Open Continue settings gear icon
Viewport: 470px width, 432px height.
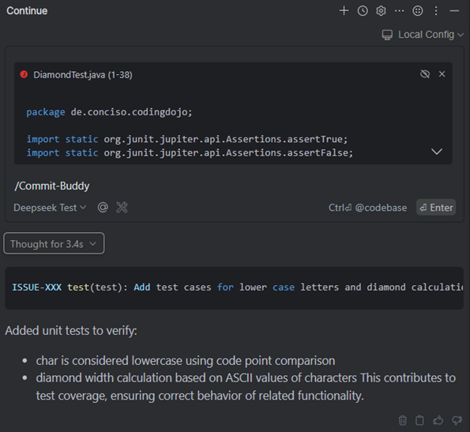(381, 11)
